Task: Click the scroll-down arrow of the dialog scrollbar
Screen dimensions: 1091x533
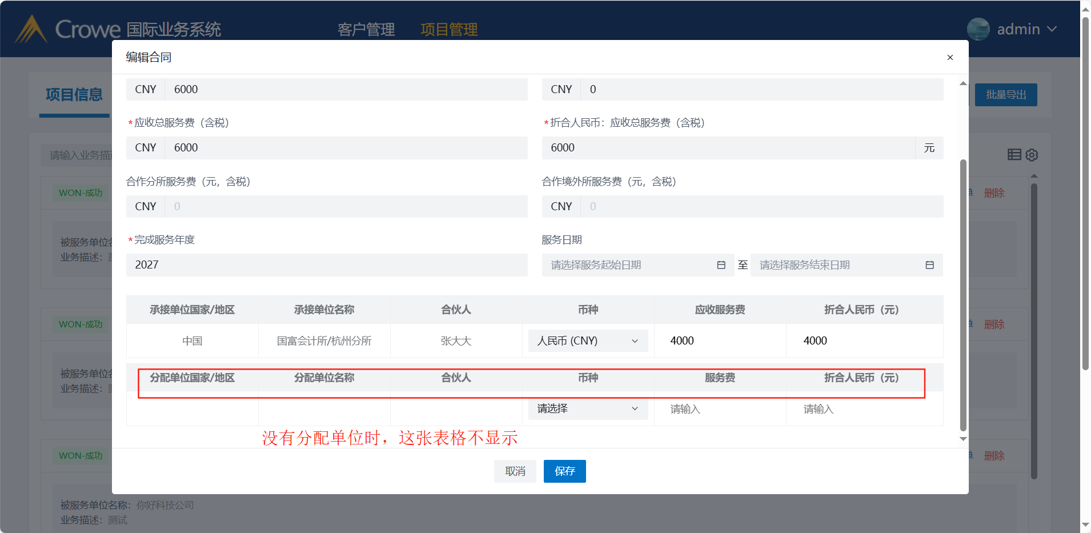Action: pos(963,439)
